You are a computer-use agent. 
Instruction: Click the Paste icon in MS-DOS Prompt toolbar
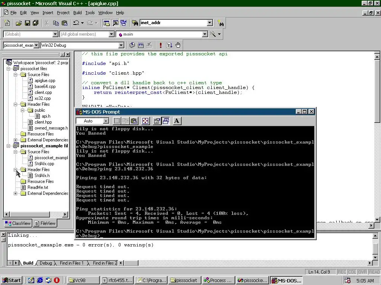[134, 121]
